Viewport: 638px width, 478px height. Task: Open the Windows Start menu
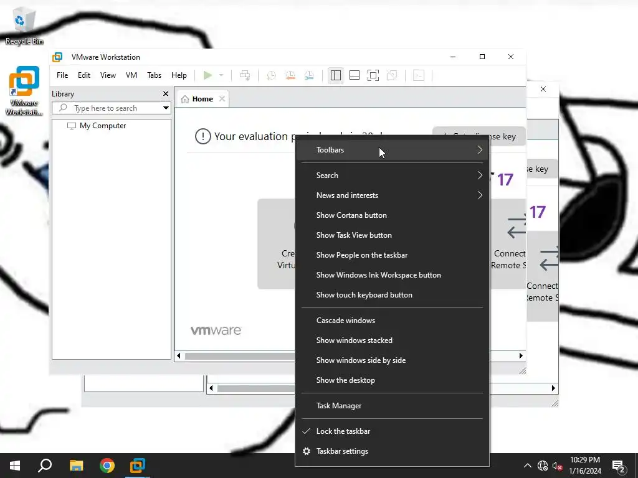point(15,466)
